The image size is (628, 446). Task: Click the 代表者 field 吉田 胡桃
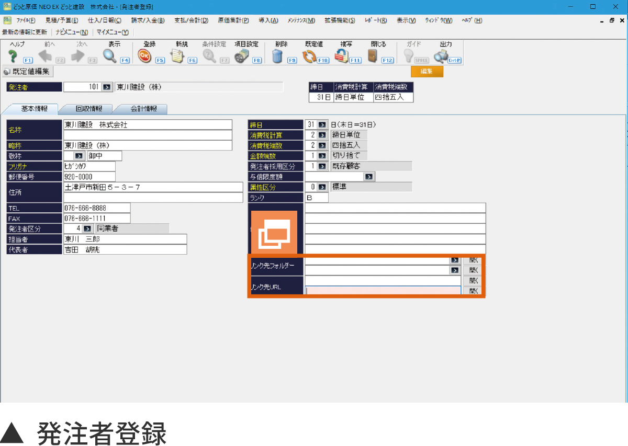tap(125, 249)
